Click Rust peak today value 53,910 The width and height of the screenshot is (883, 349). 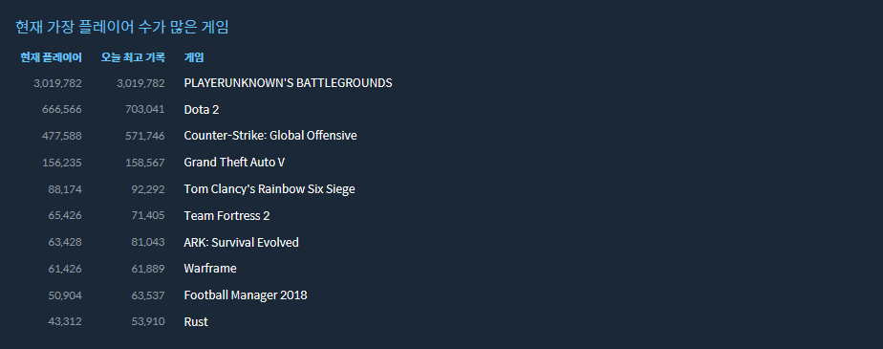pos(148,321)
